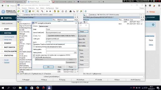Click the Task View taskbar icon

point(14,88)
